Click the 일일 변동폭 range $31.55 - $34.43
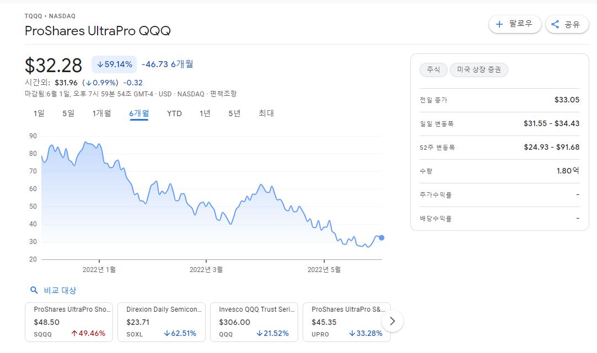Viewport: 597px width, 353px height. (551, 123)
